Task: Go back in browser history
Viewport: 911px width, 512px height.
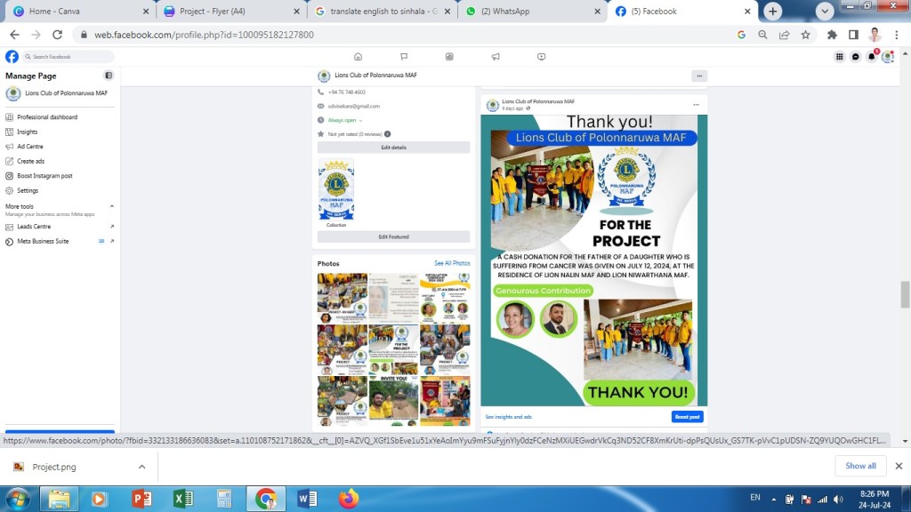Action: 14,35
